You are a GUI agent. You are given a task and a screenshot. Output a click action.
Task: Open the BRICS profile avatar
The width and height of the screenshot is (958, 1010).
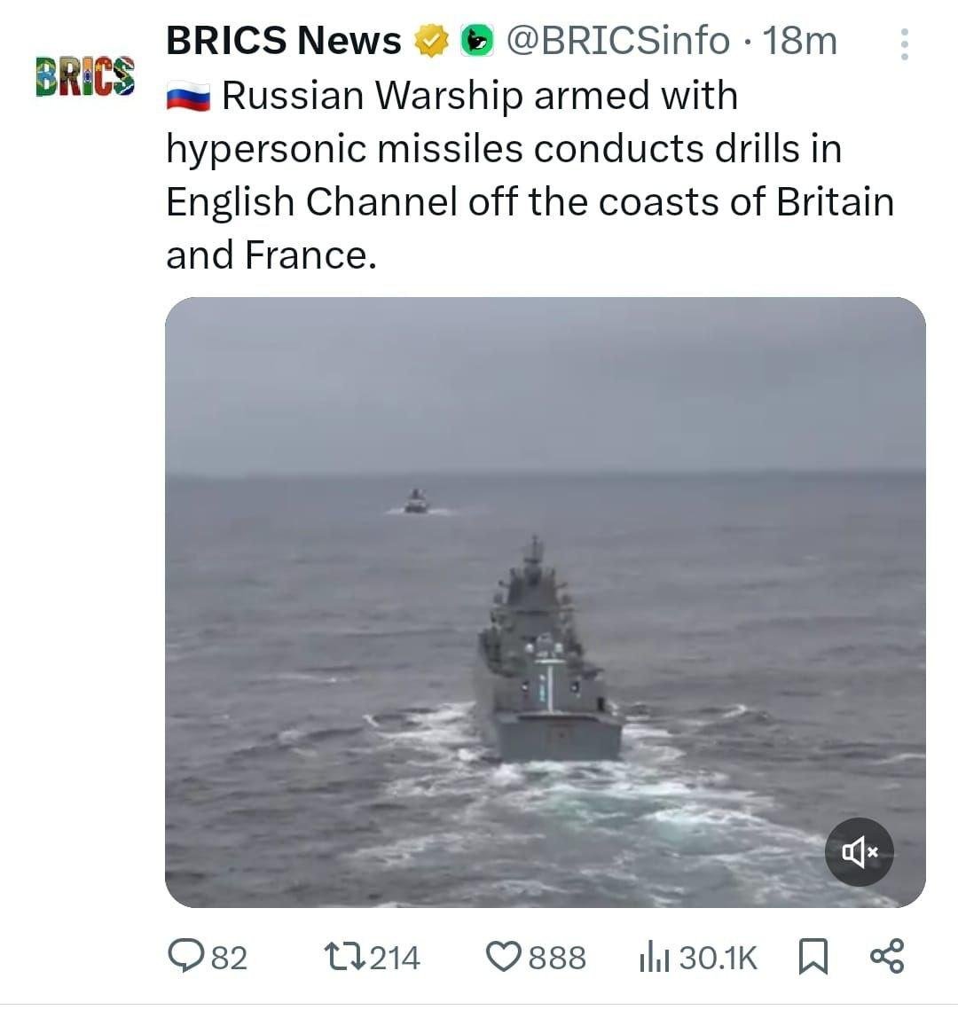click(85, 75)
